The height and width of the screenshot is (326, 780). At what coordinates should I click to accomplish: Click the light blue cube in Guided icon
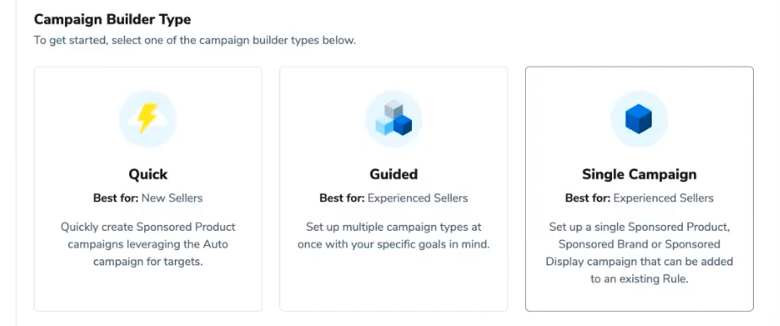[384, 126]
